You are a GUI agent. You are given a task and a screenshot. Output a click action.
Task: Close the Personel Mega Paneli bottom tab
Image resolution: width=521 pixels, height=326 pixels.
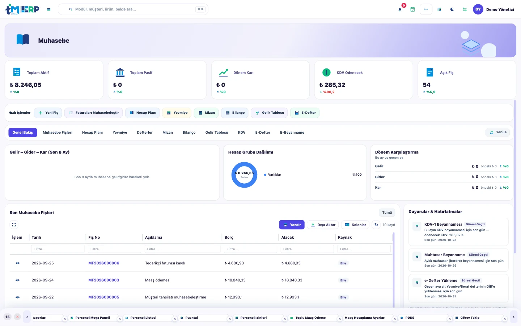click(120, 319)
